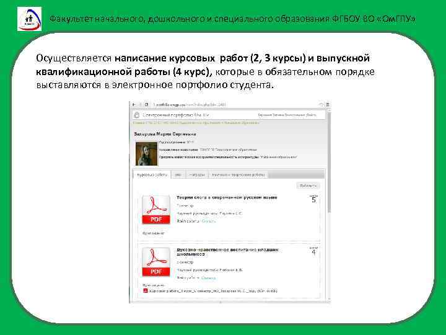Click the portfolio site logo icon
This screenshot has width=446, height=335.
click(x=137, y=115)
